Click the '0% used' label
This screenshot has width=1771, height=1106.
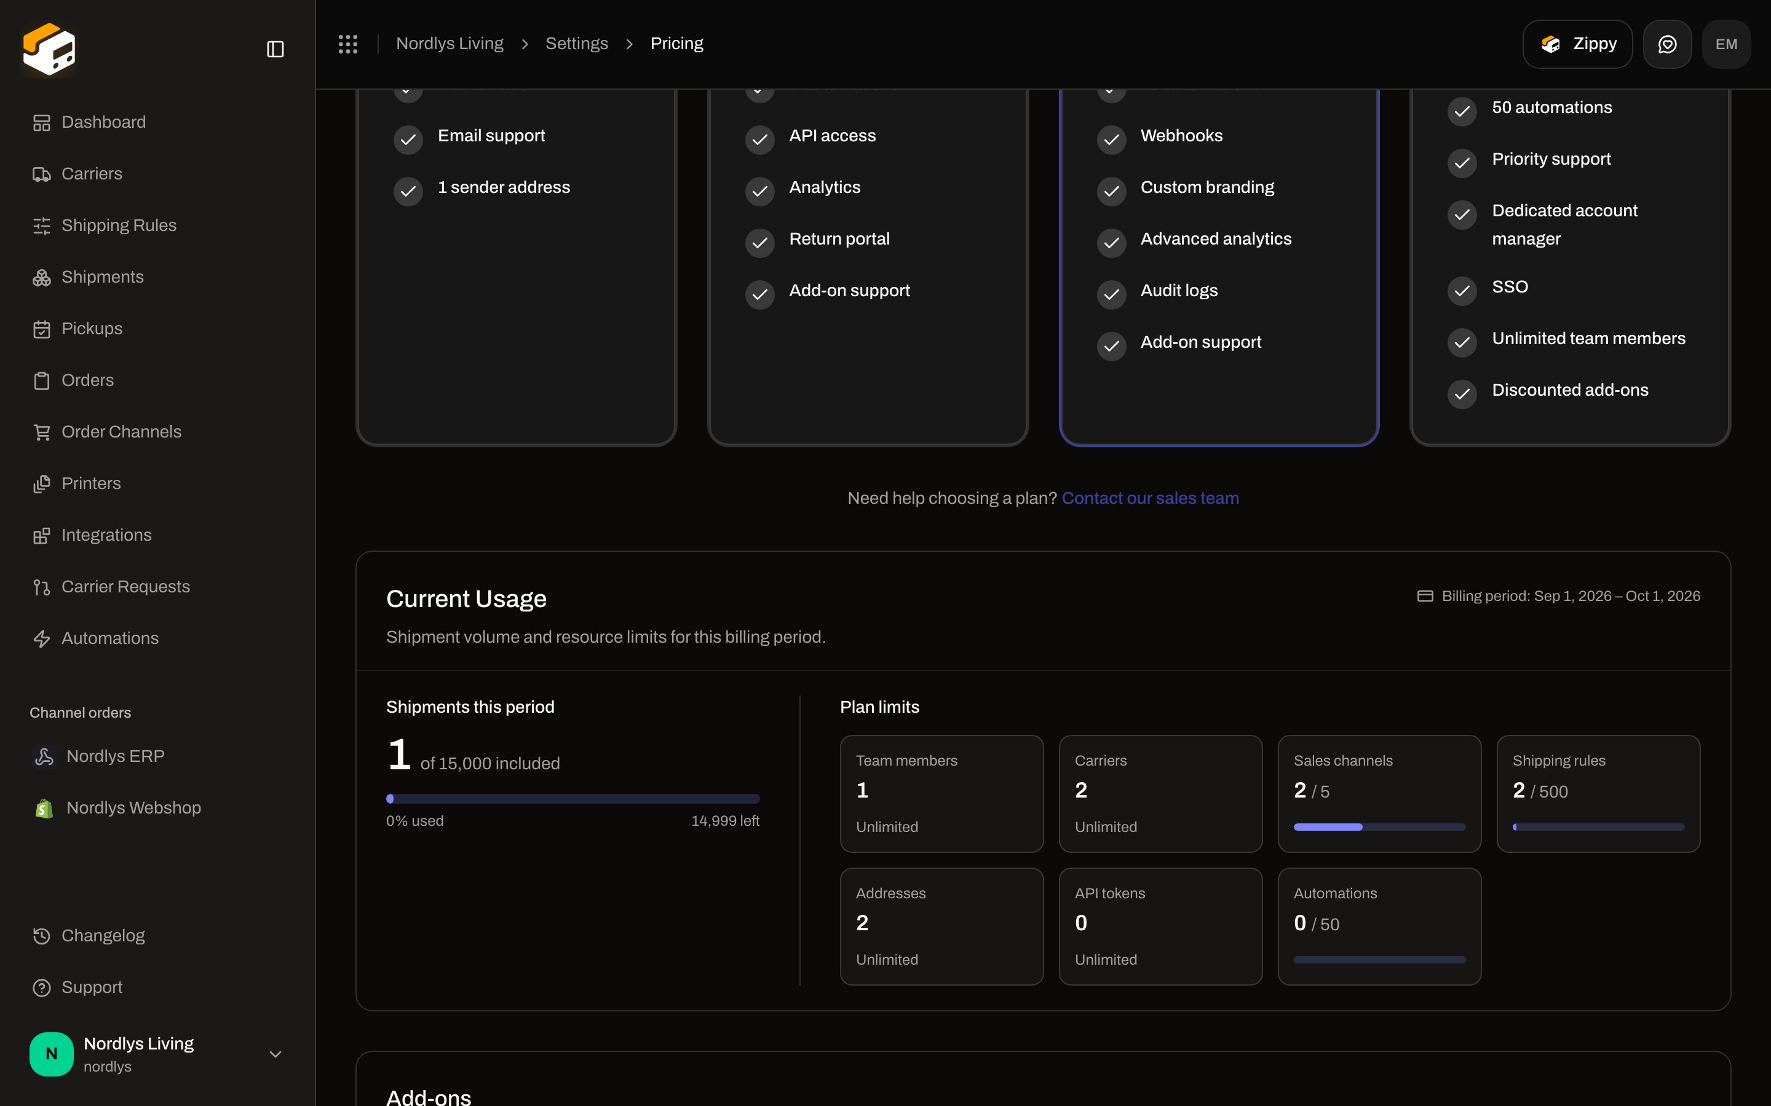coord(415,821)
